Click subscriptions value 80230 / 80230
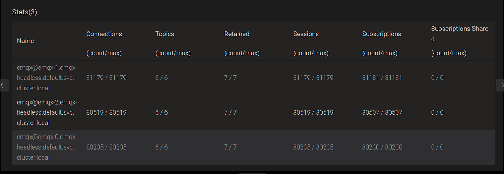 (x=382, y=147)
